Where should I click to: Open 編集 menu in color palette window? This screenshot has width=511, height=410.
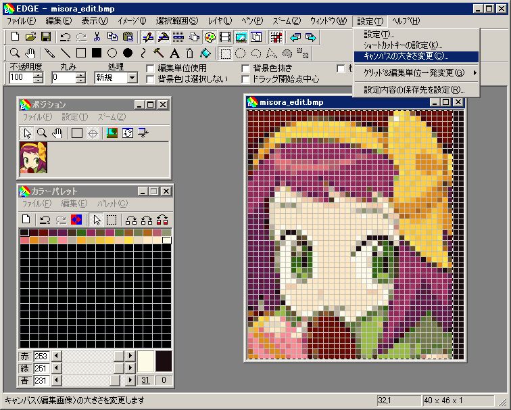(x=74, y=204)
